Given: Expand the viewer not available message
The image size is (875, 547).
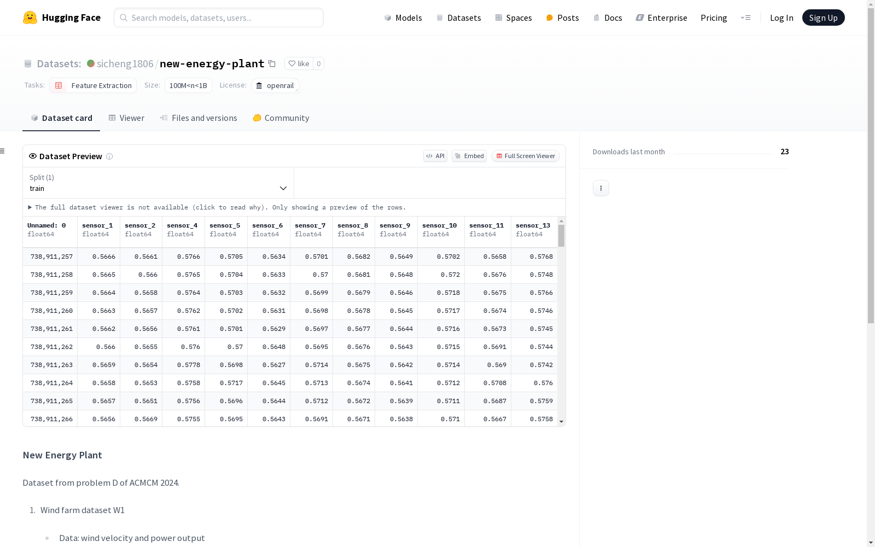Looking at the screenshot, I should point(217,207).
